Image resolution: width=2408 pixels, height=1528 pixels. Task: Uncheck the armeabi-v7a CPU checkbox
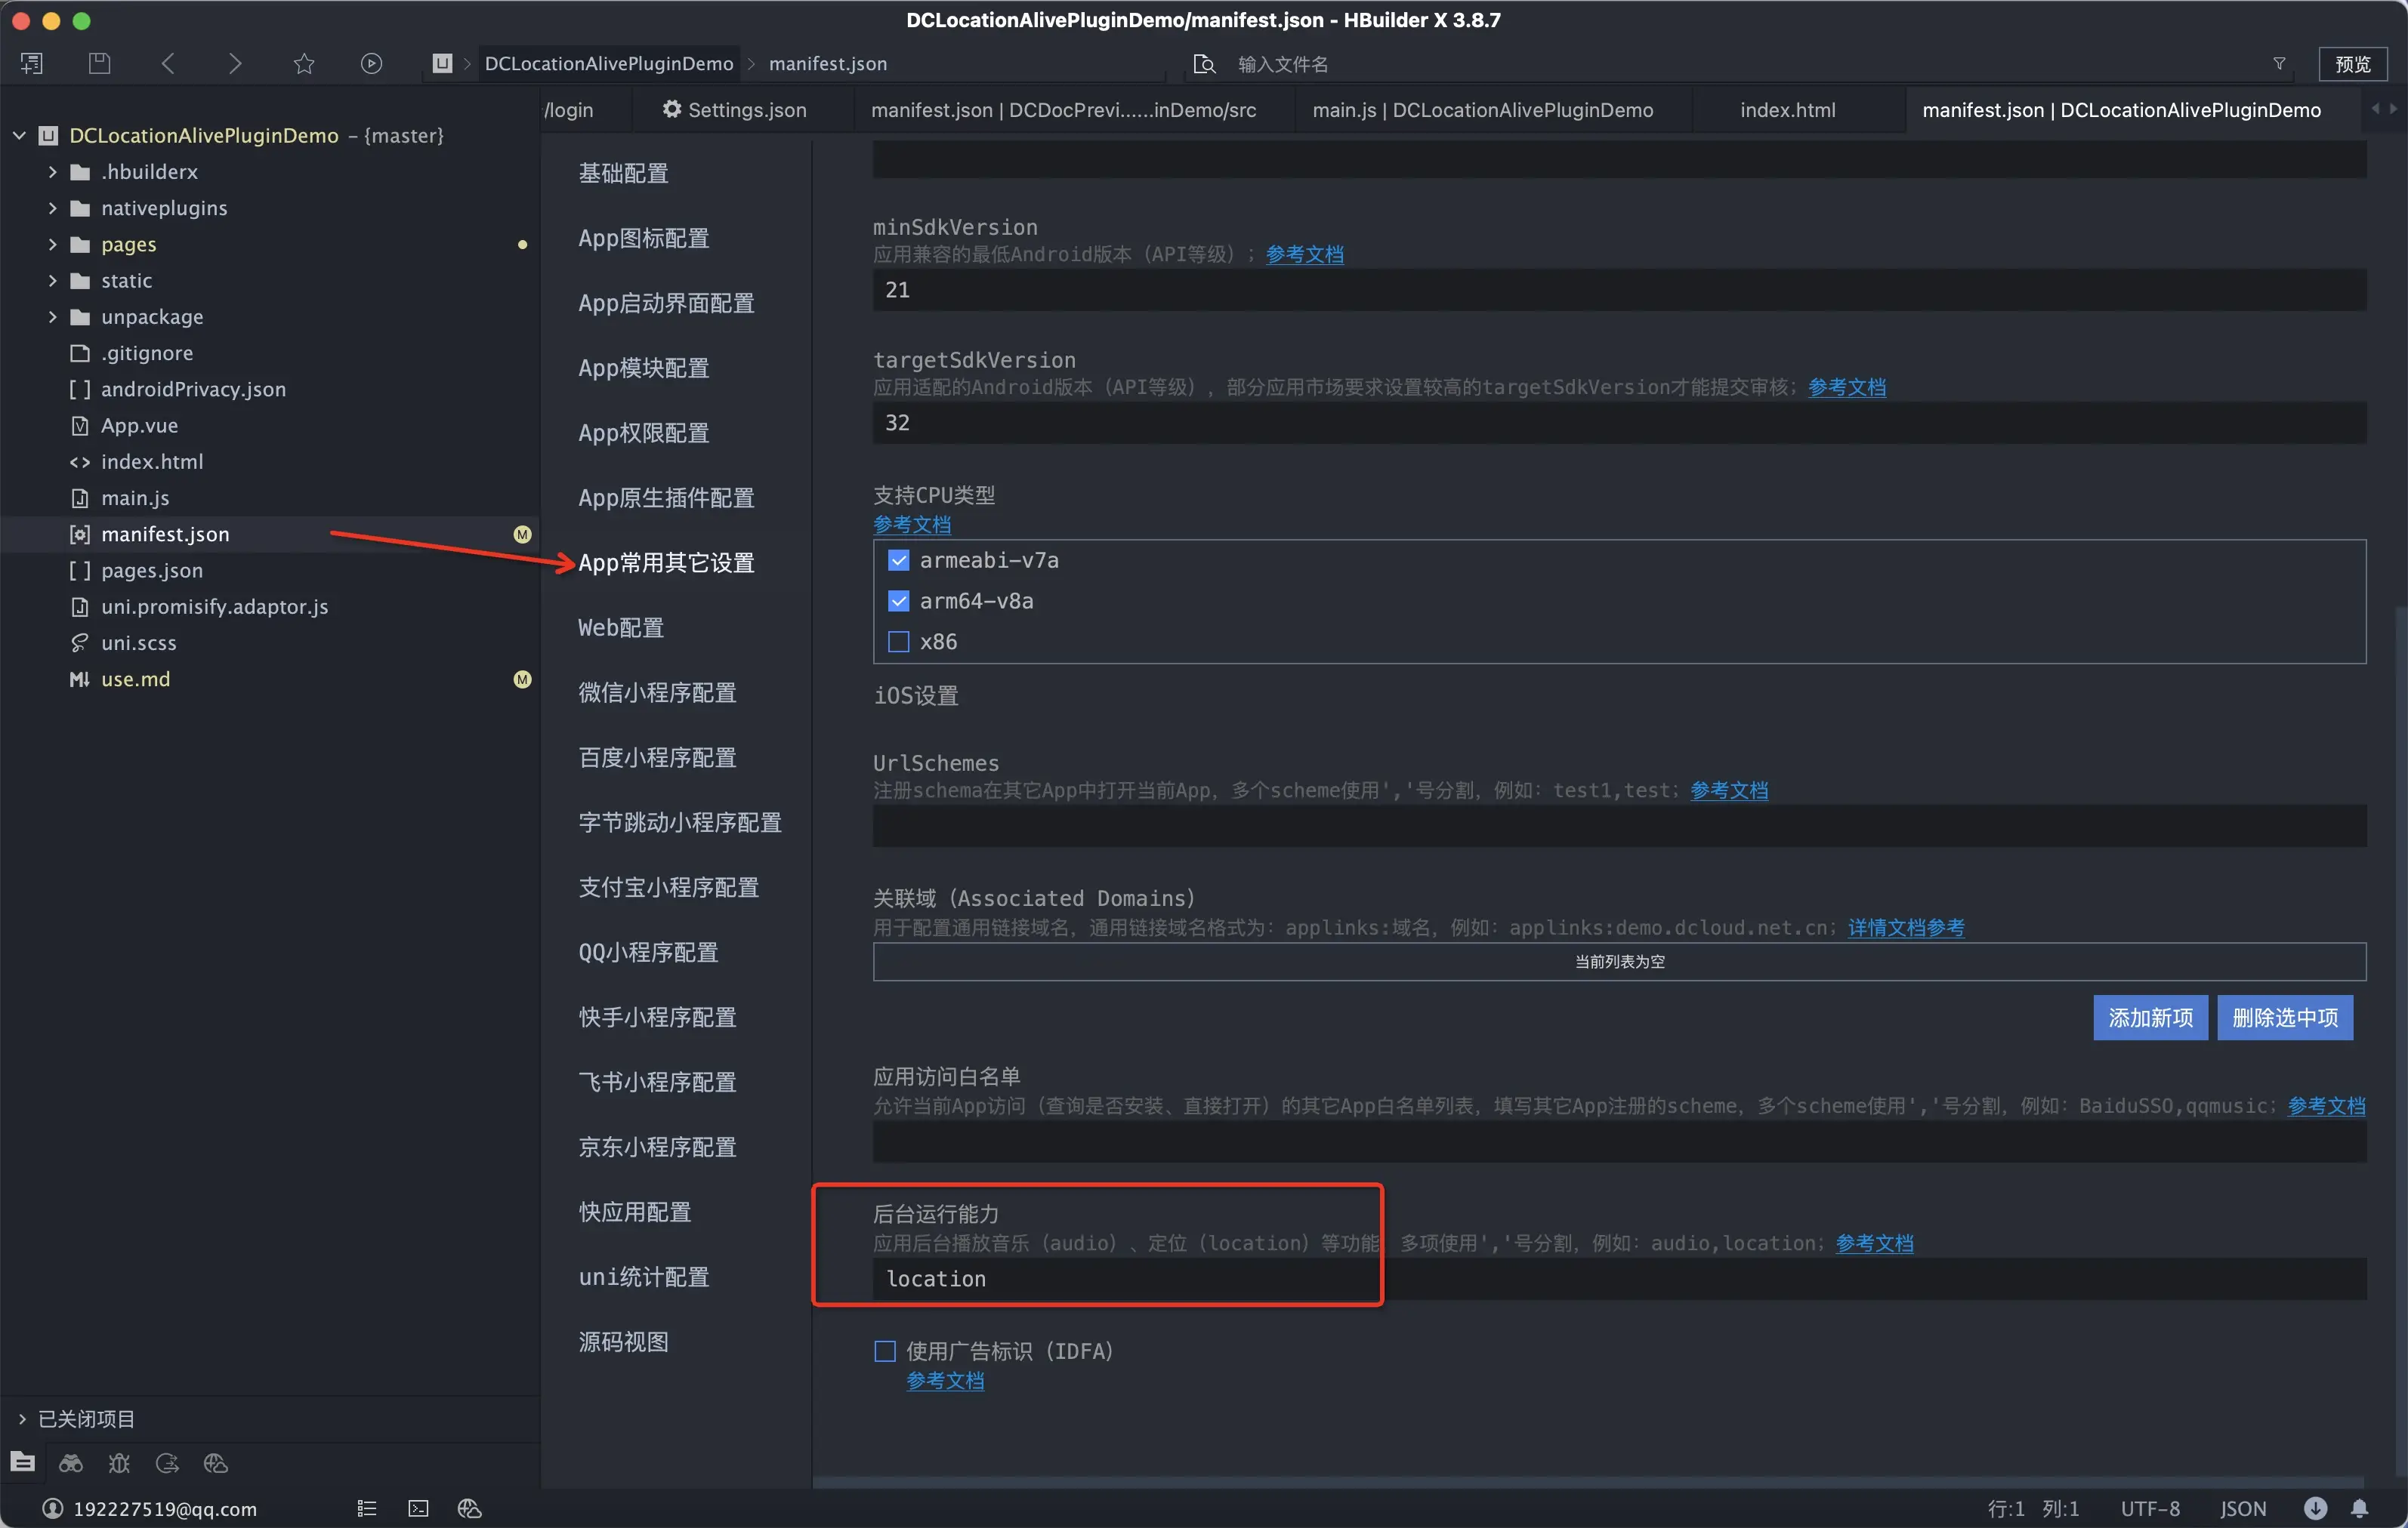click(x=898, y=561)
